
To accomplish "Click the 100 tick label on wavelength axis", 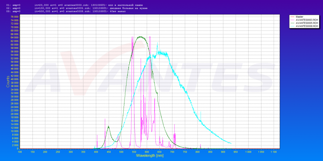I will pyautogui.click(x=20, y=152).
